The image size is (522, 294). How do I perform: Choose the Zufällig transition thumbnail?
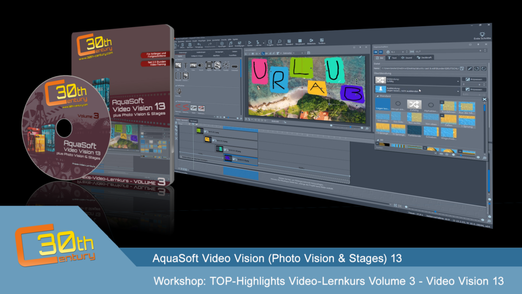414,105
